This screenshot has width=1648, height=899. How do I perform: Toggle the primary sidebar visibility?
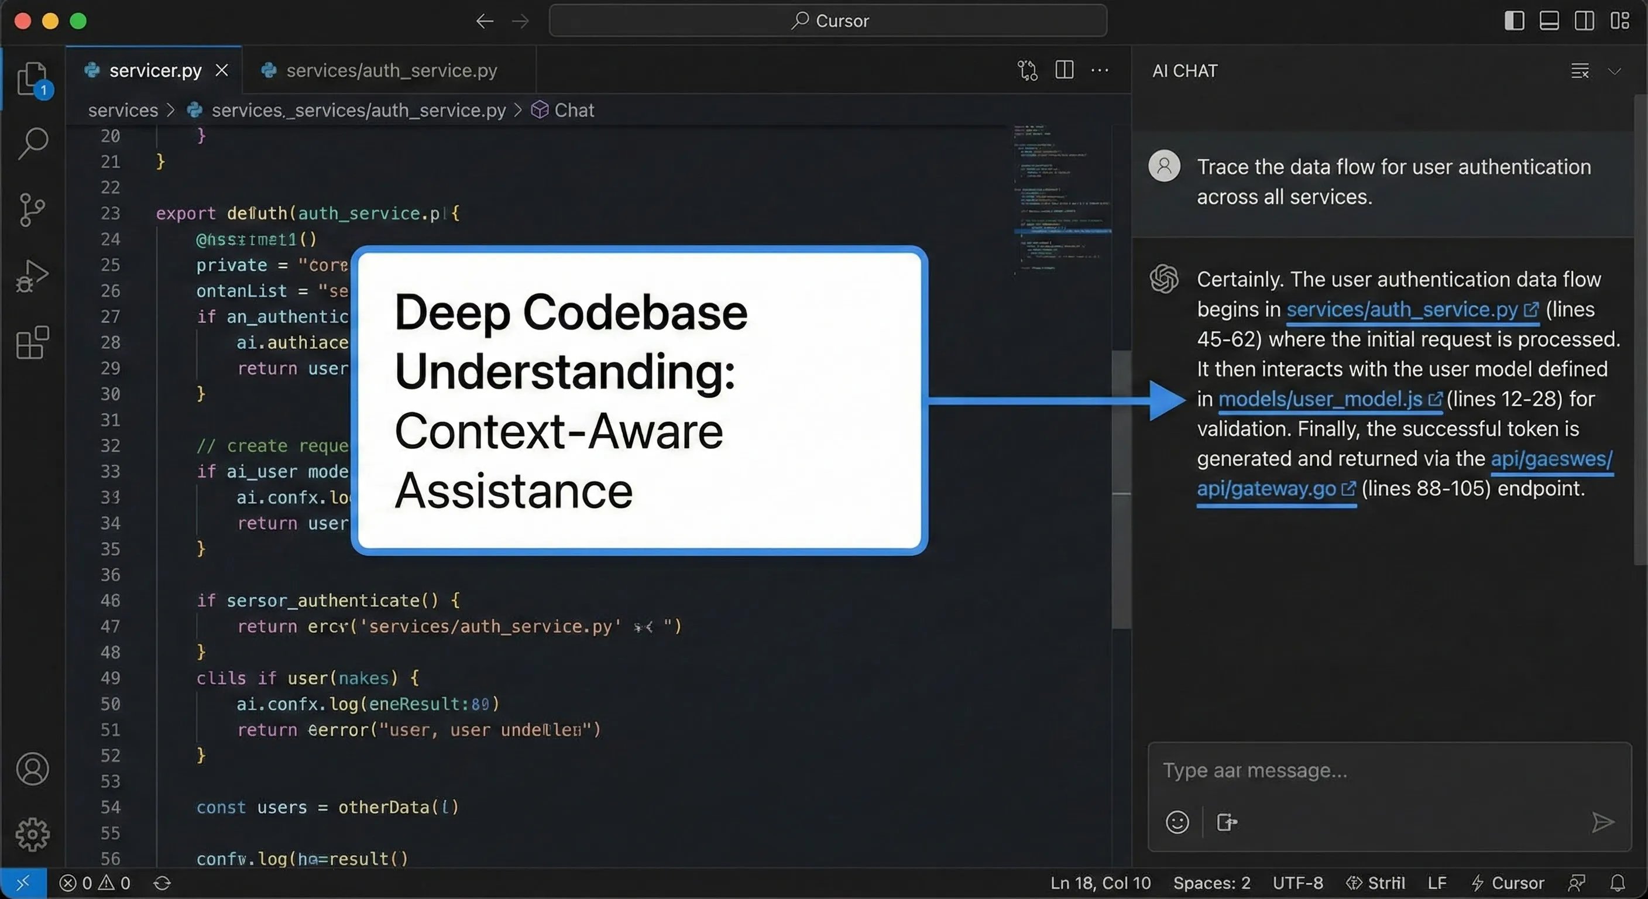coord(1513,20)
